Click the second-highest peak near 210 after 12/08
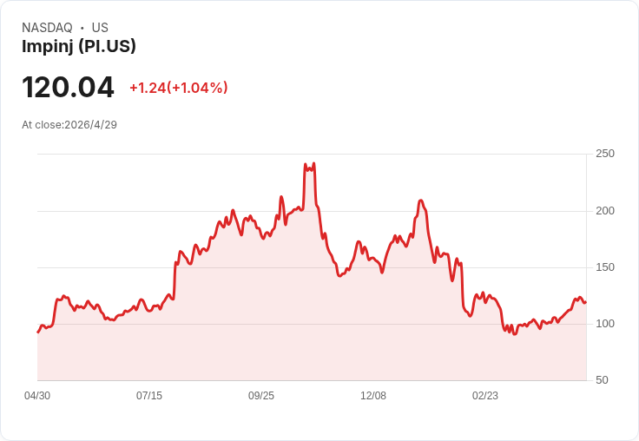Image resolution: width=639 pixels, height=441 pixels. pos(420,201)
